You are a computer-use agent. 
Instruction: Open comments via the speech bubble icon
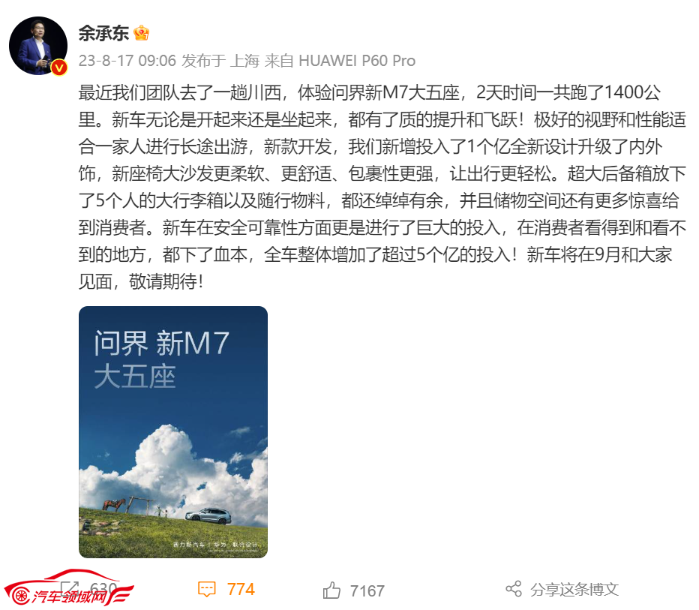(x=206, y=590)
